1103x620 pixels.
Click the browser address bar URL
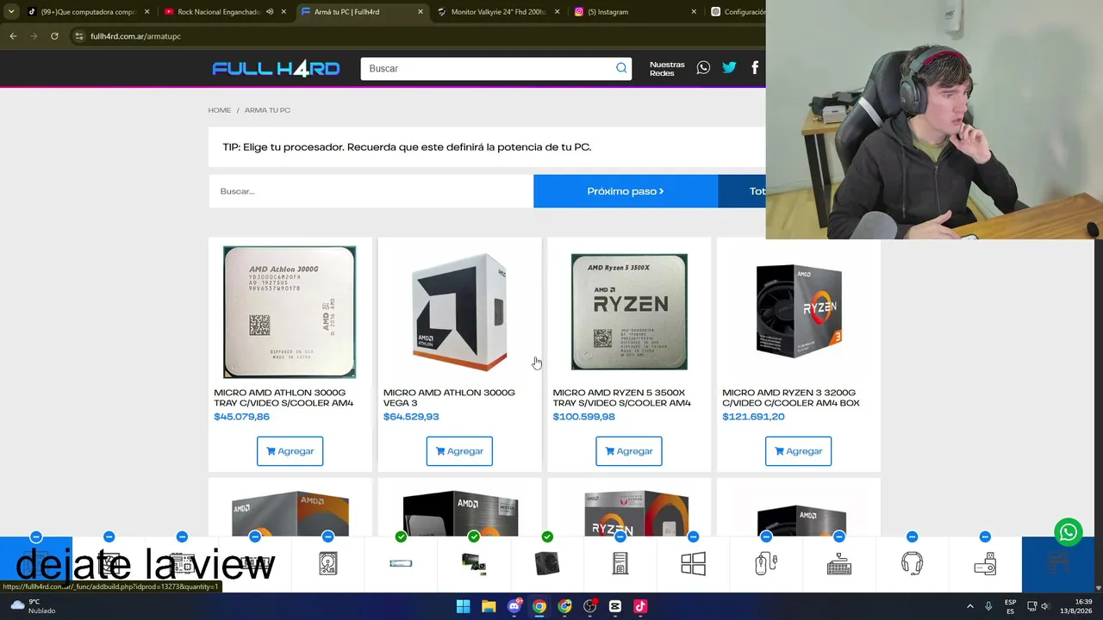(x=135, y=36)
